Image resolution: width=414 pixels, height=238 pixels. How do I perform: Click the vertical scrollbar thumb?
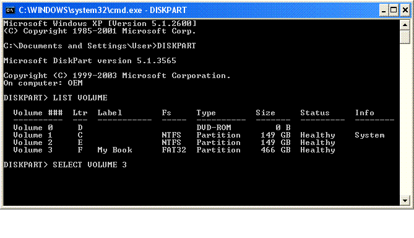[x=405, y=37]
